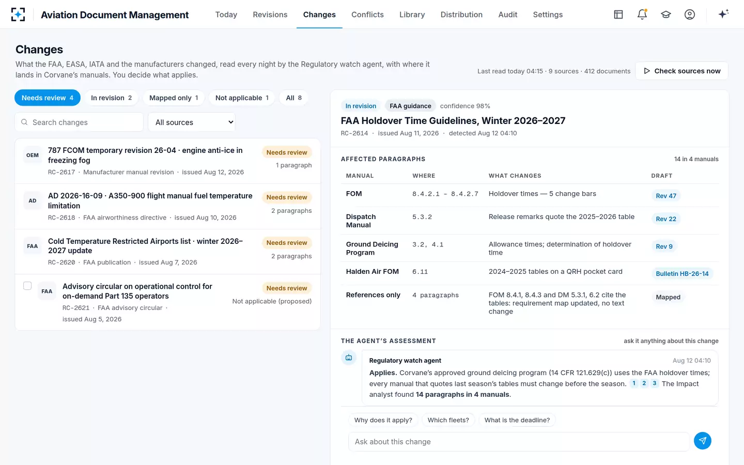The image size is (744, 465).
Task: Select the In revision filter pill
Action: [x=112, y=98]
